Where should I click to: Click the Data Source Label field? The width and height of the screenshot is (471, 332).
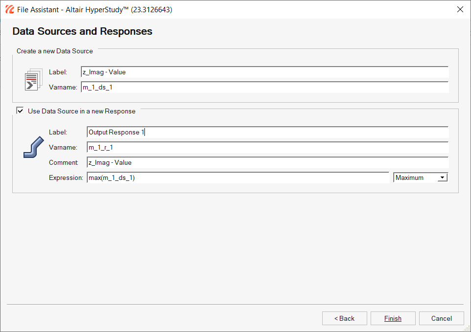(x=265, y=72)
